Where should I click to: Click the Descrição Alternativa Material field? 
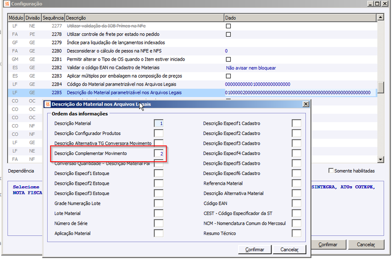296,193
